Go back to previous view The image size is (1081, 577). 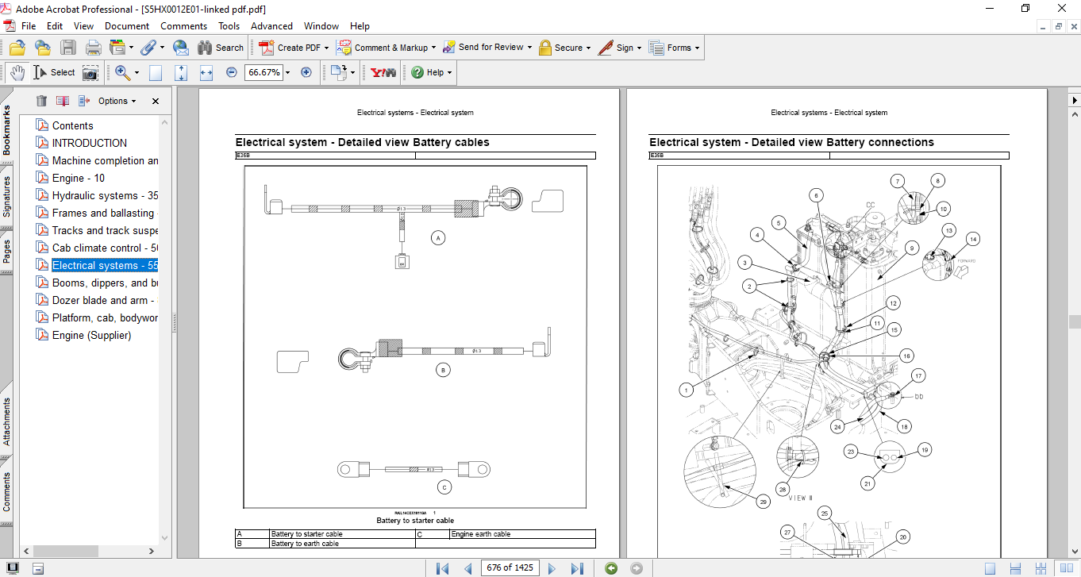pyautogui.click(x=610, y=567)
